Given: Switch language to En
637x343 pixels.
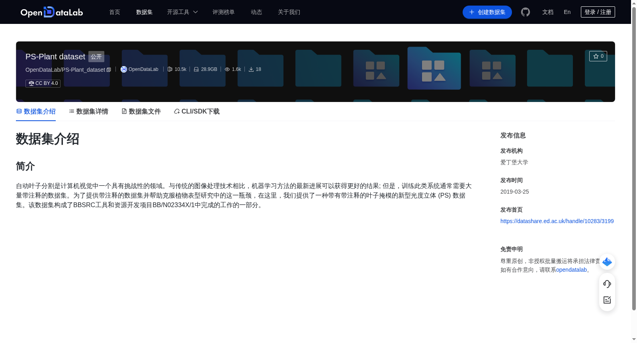Looking at the screenshot, I should (x=567, y=12).
